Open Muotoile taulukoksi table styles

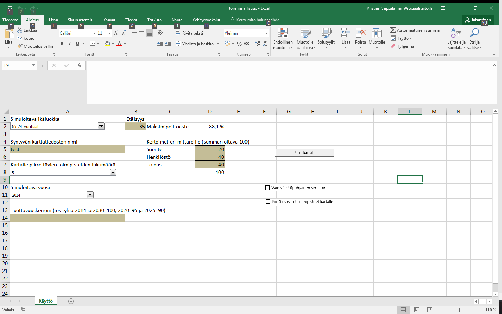pos(305,39)
